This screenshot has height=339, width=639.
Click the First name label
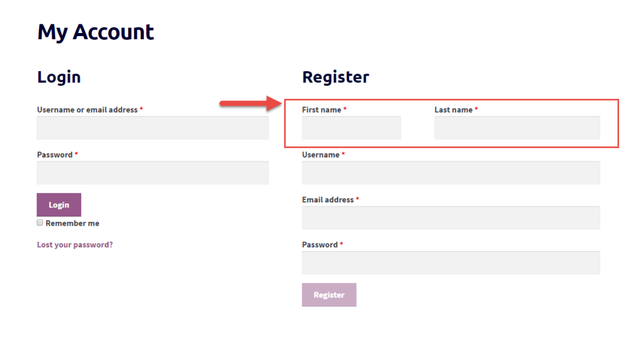pos(321,110)
